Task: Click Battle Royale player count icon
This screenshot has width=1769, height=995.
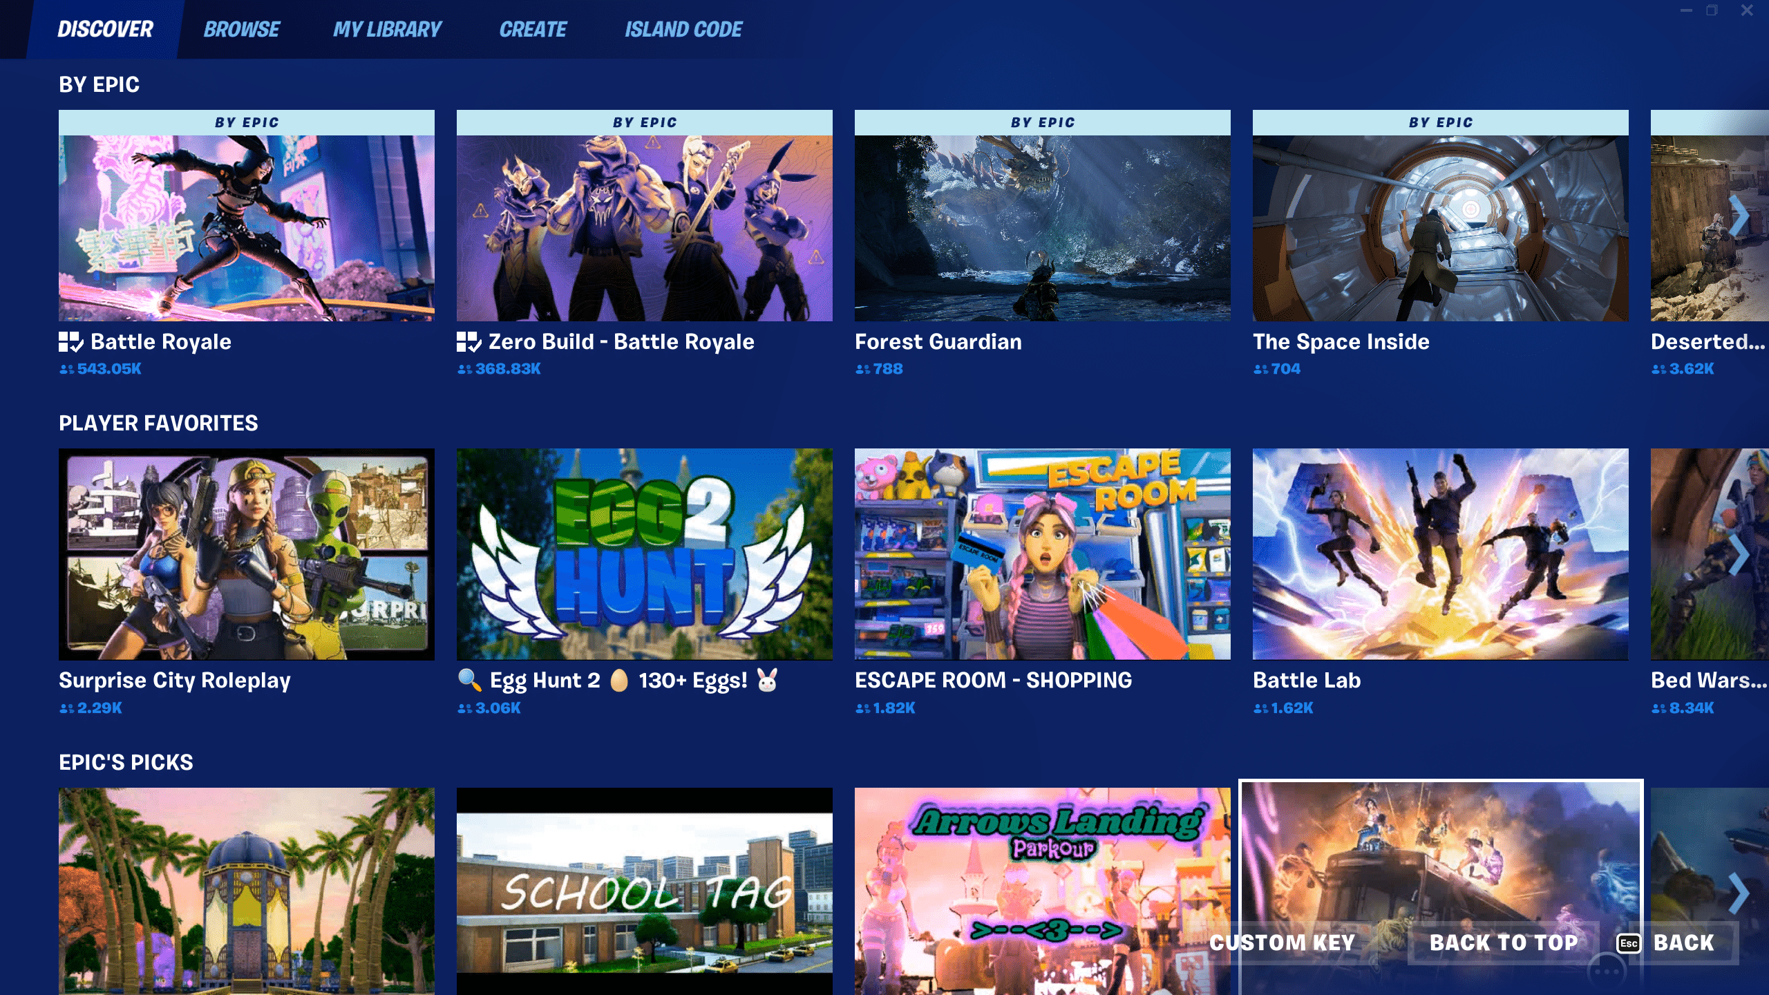Action: [x=66, y=370]
